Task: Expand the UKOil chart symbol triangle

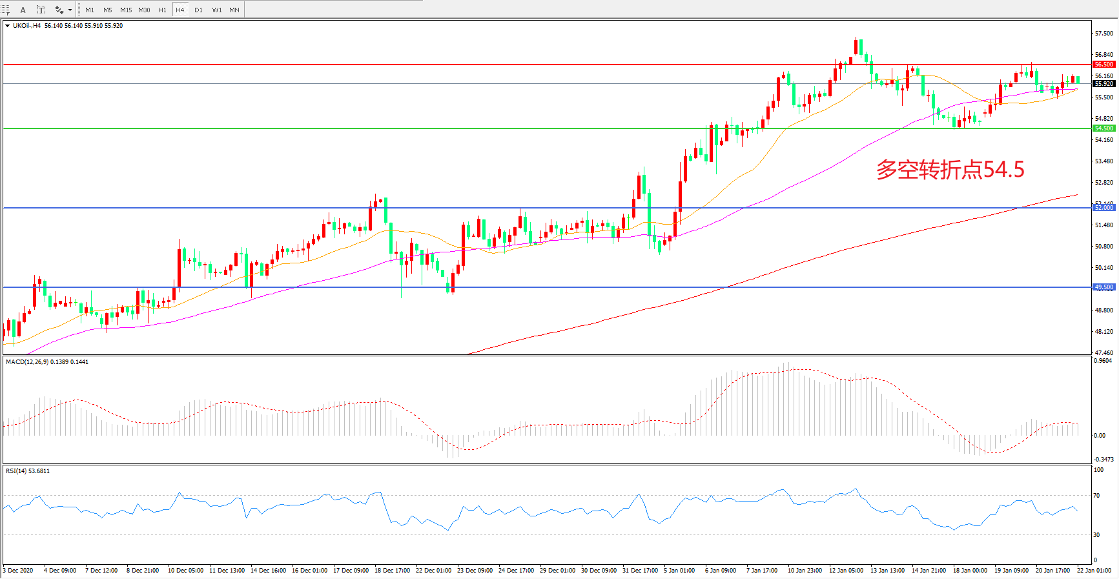Action: tap(8, 26)
